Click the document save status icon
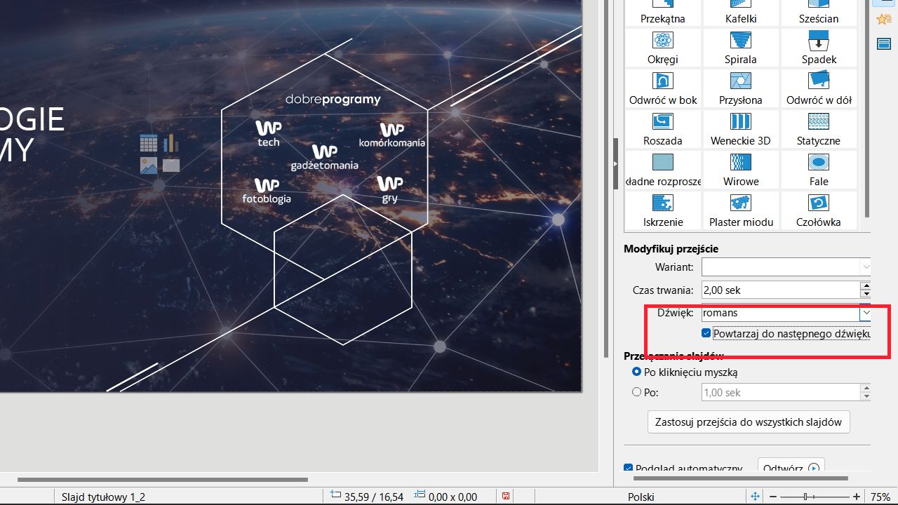 tap(506, 497)
